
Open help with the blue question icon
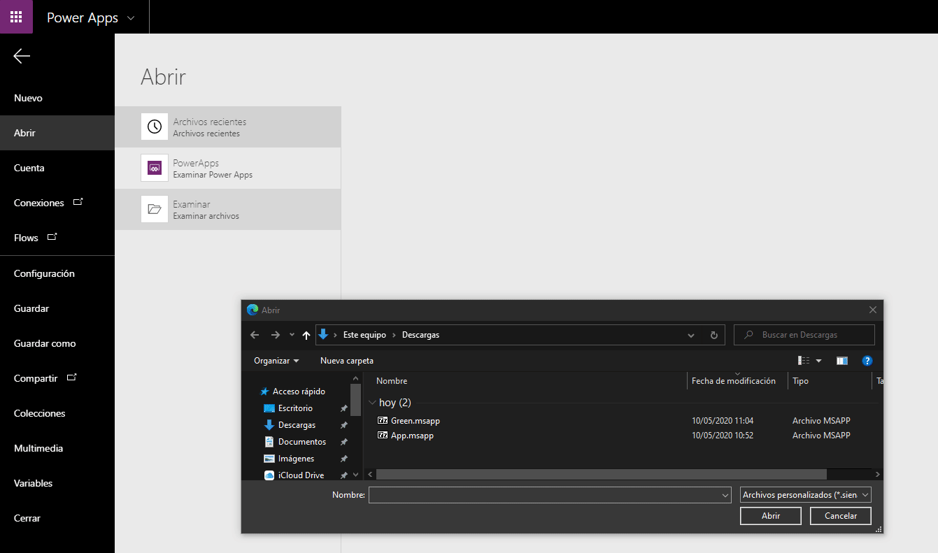click(x=867, y=361)
